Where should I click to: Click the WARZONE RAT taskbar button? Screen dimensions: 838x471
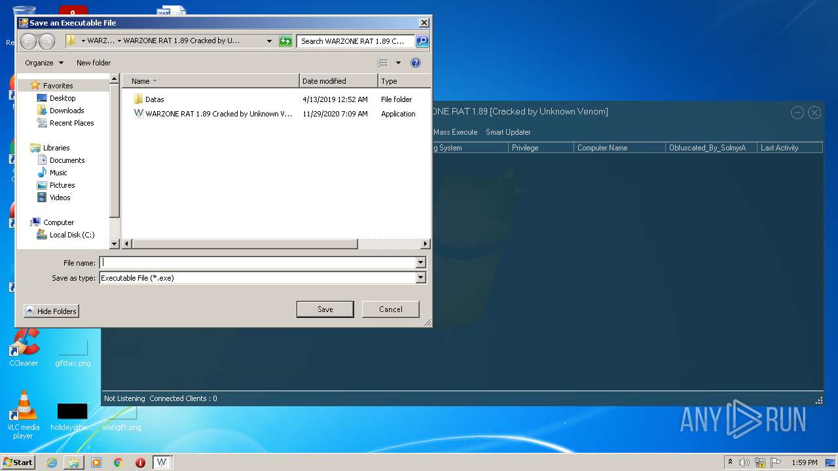[x=162, y=462]
